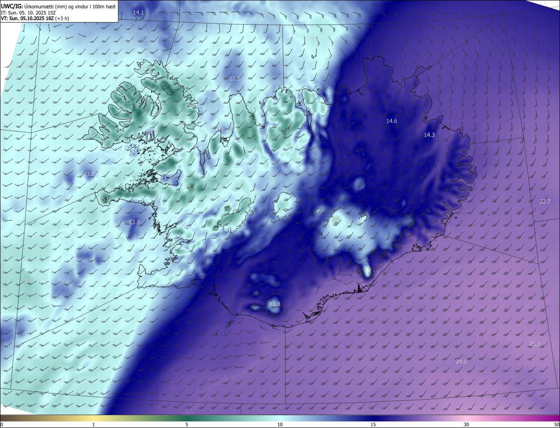560x428 pixels.
Task: Click the 14.1 value label on the map
Action: [x=139, y=13]
